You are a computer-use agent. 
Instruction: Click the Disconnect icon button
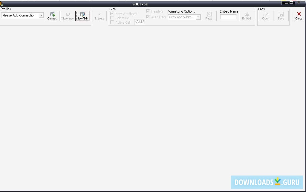pyautogui.click(x=68, y=16)
